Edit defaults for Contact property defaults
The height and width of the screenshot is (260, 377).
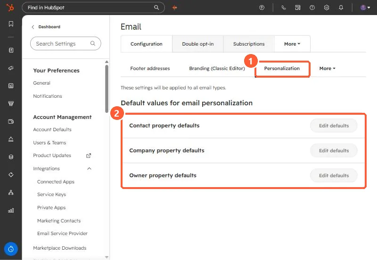(x=334, y=126)
